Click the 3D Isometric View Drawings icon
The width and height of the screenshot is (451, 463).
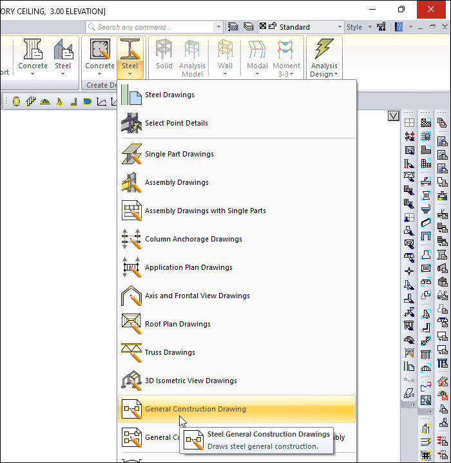[x=131, y=381]
